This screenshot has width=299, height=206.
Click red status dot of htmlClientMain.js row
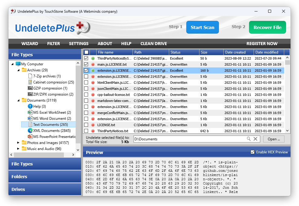[93, 83]
